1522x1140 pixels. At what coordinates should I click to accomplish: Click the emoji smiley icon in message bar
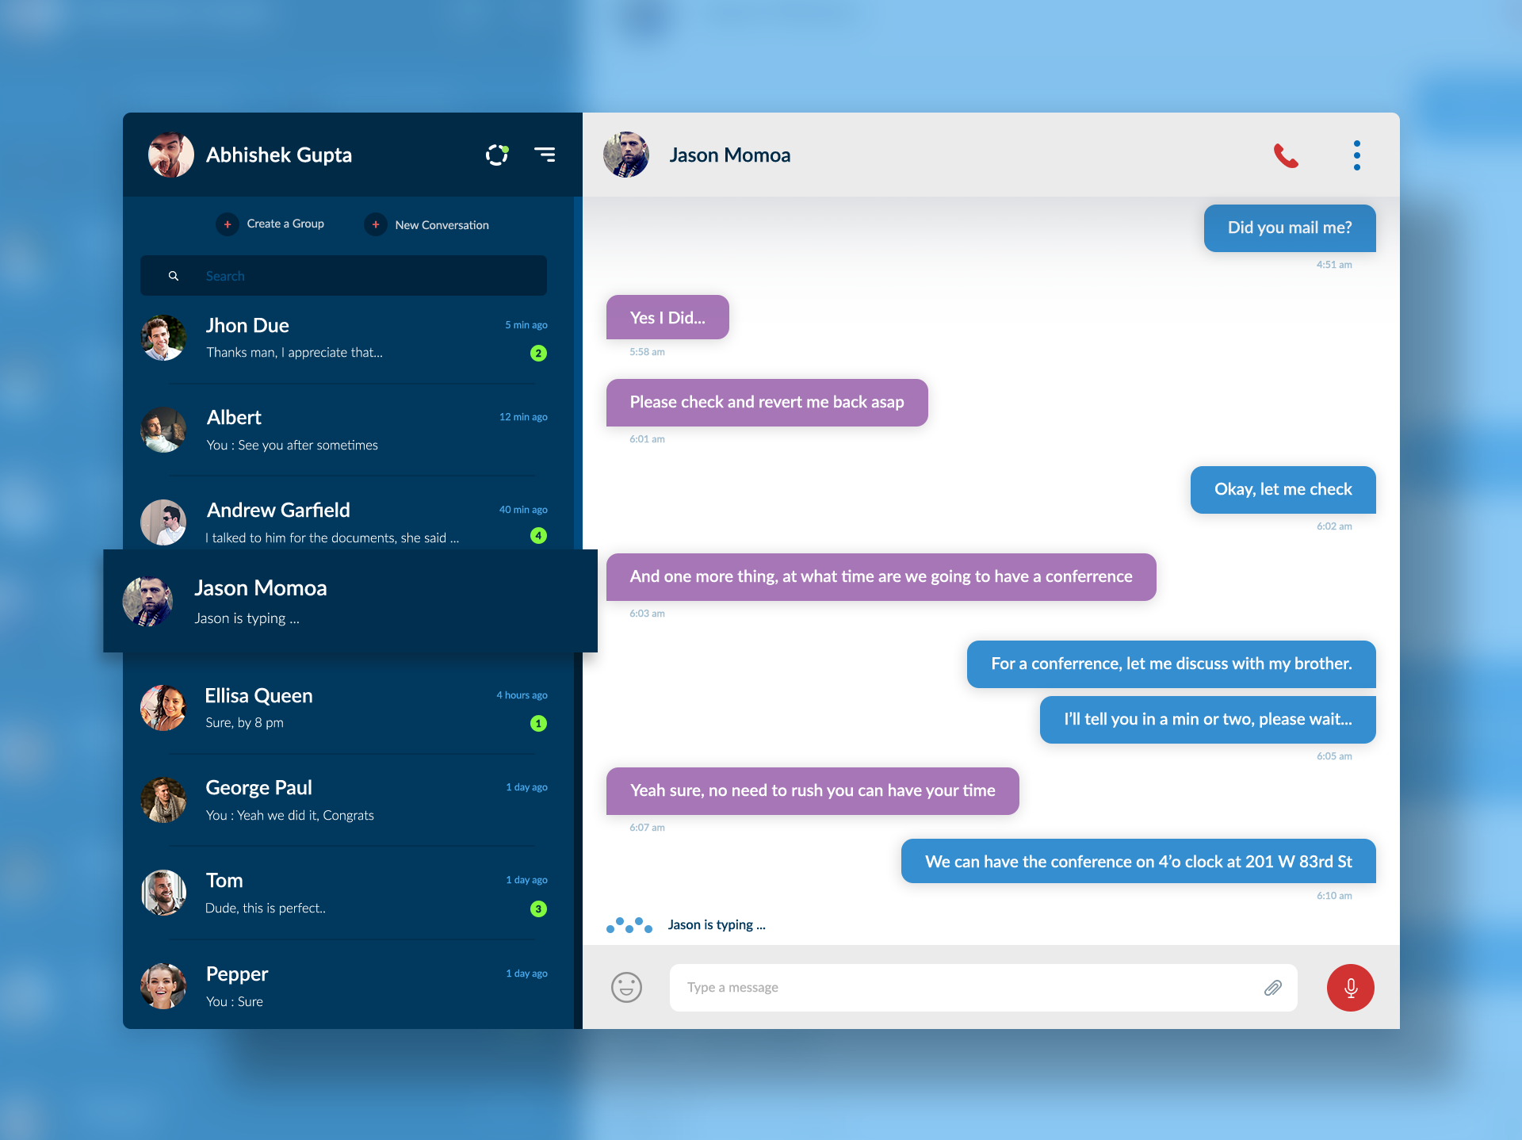(626, 988)
